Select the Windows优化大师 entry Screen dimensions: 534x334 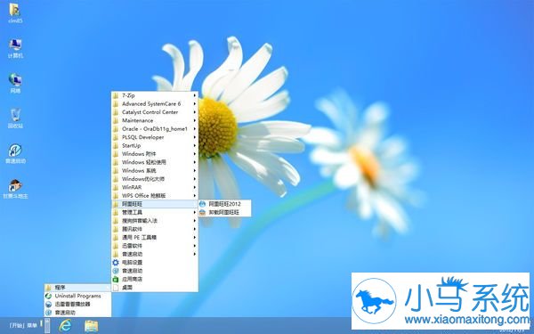point(155,179)
